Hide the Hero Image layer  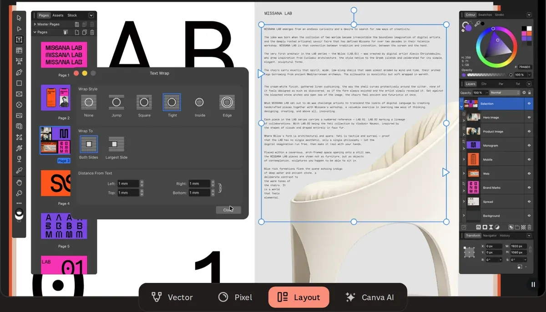click(x=529, y=118)
